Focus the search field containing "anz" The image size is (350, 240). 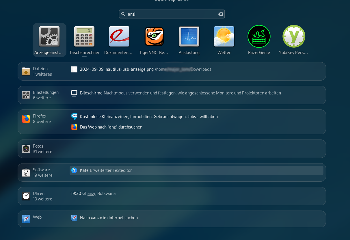coord(172,14)
